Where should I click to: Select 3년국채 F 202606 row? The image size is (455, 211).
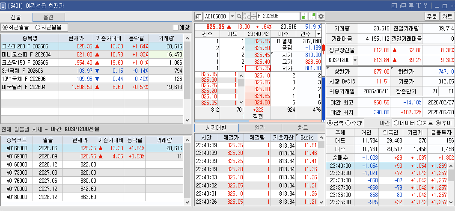pos(92,71)
